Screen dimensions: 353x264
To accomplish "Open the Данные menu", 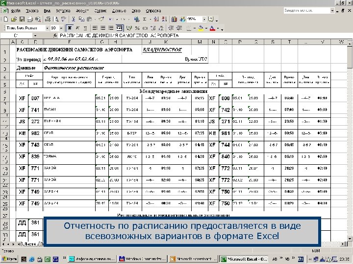I will pos(119,11).
